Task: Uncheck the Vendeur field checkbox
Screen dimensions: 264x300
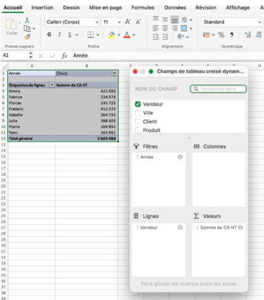Action: pyautogui.click(x=138, y=104)
